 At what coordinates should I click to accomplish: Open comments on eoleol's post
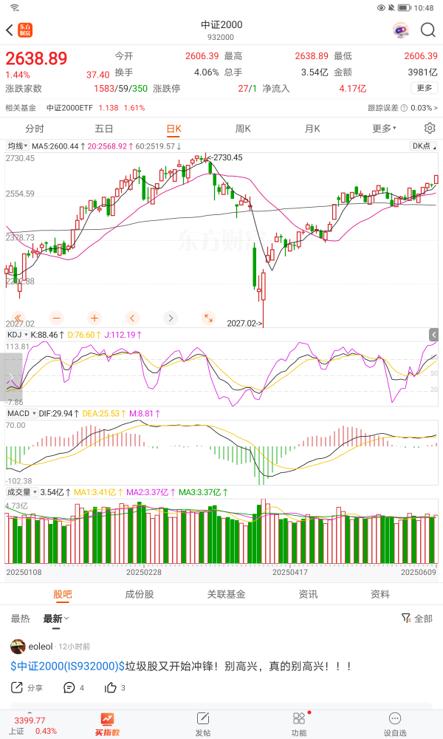[x=70, y=687]
